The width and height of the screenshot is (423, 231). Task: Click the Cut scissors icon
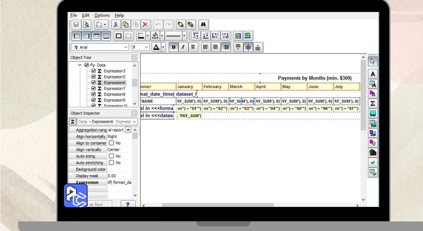116,24
